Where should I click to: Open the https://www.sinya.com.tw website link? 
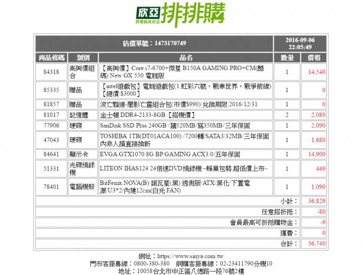point(190,256)
